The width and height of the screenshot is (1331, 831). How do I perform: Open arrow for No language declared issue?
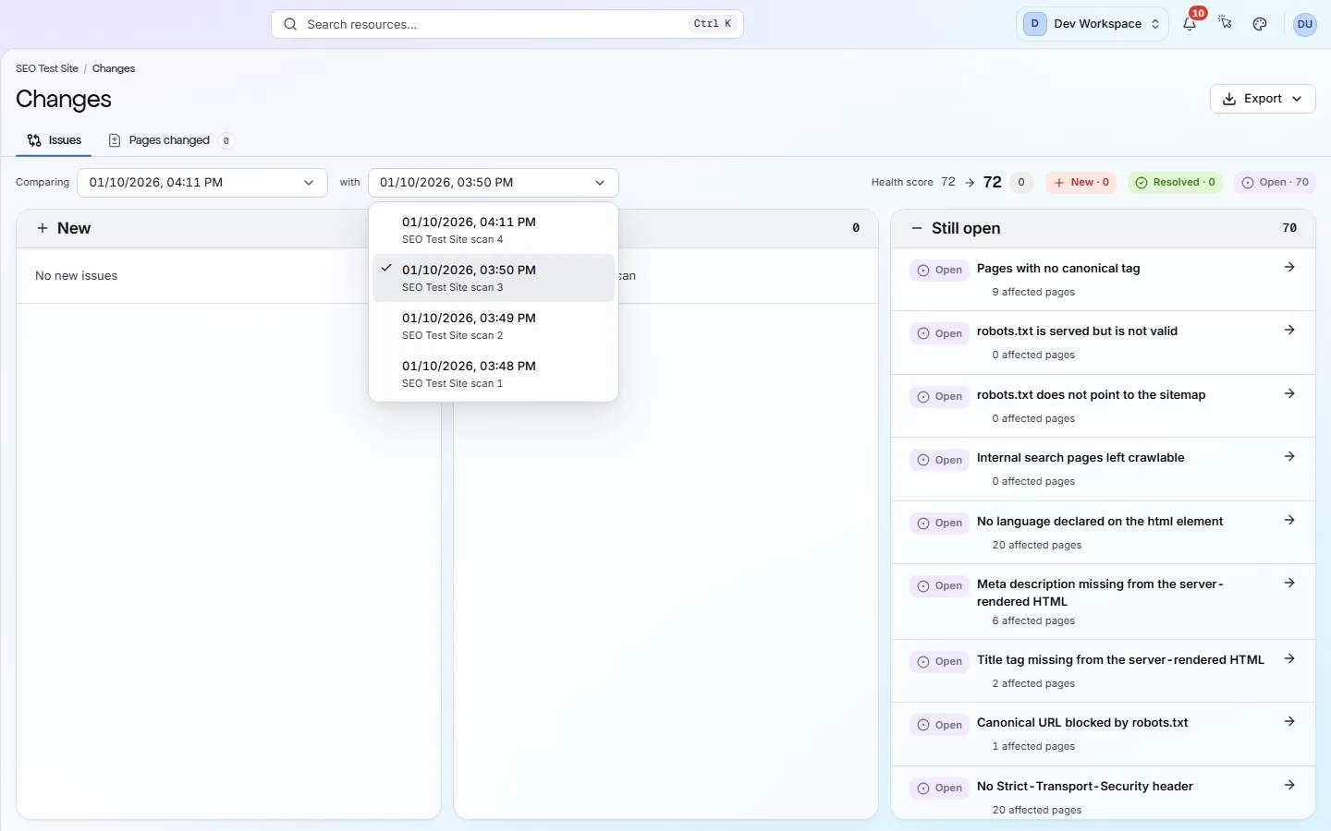tap(1289, 521)
